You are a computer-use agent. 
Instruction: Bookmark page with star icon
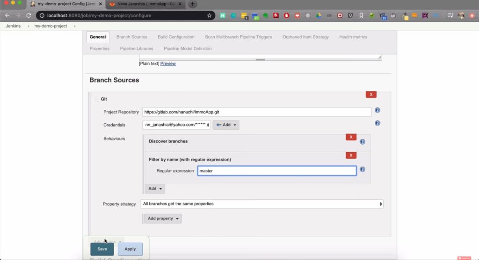(209, 15)
